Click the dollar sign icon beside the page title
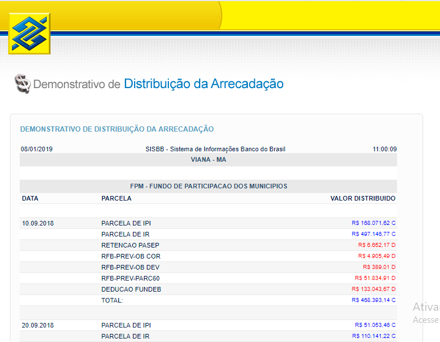This screenshot has height=342, width=440. [x=22, y=84]
